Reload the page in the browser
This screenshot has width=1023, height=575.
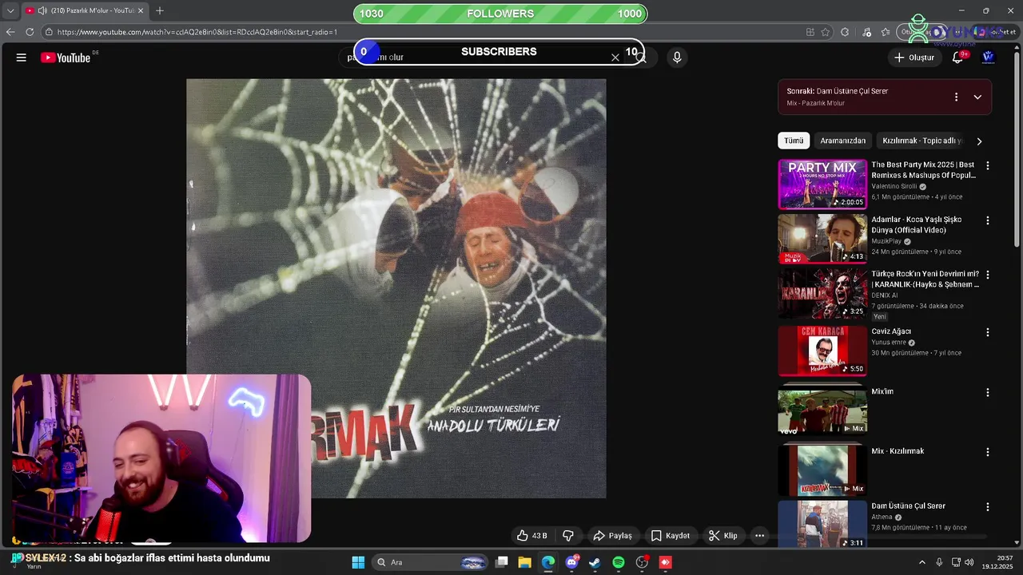[x=30, y=32]
